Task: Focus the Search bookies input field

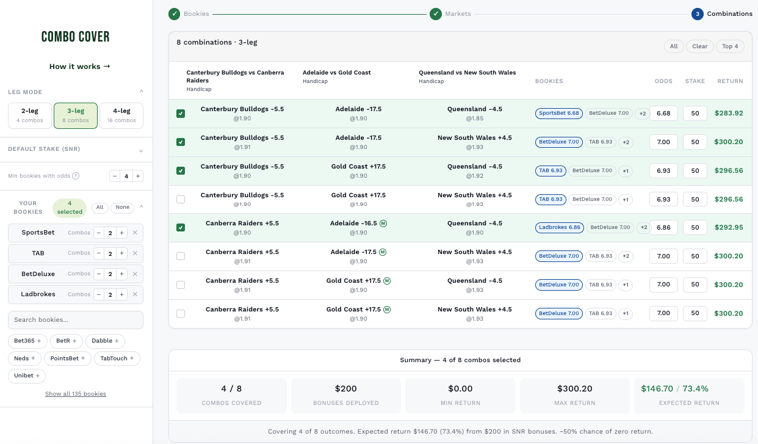Action: point(76,320)
